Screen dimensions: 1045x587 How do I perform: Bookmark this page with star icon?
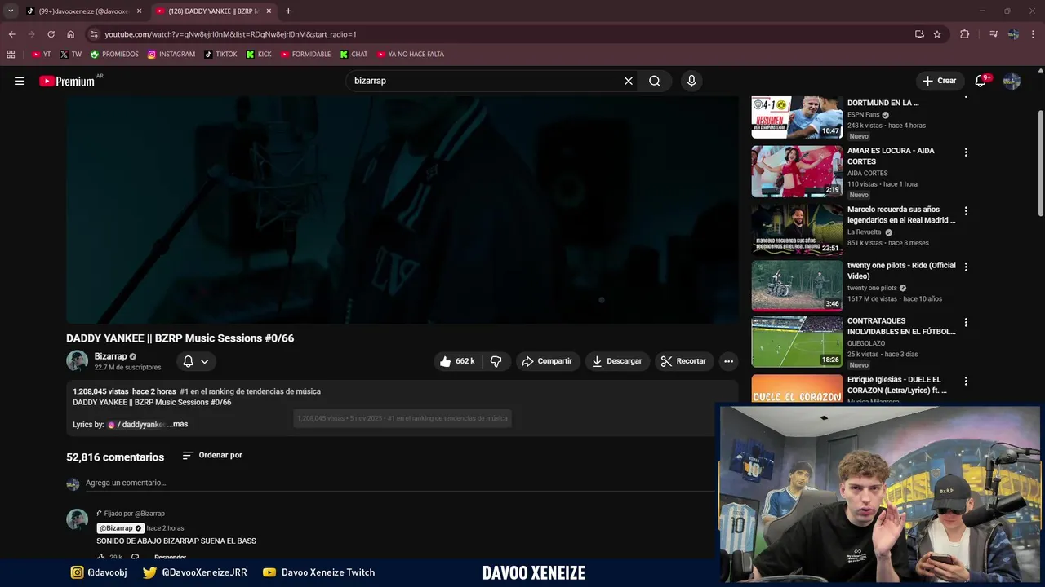point(937,34)
